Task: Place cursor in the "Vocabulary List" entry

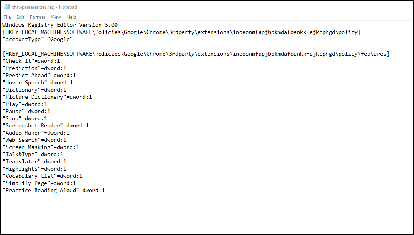Action: point(42,176)
